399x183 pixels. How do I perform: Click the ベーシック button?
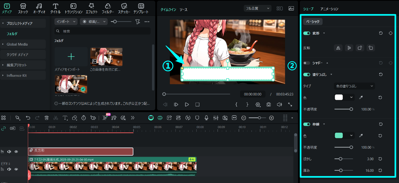point(313,21)
